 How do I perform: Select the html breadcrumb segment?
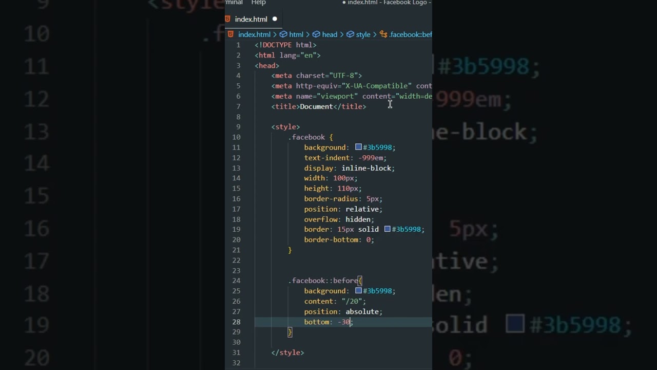296,34
